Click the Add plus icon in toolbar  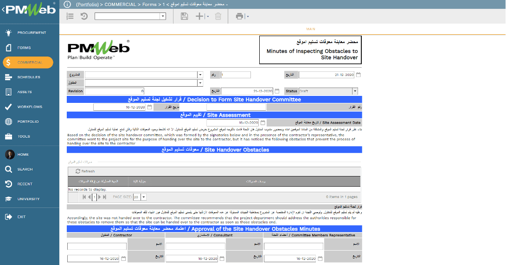[200, 16]
